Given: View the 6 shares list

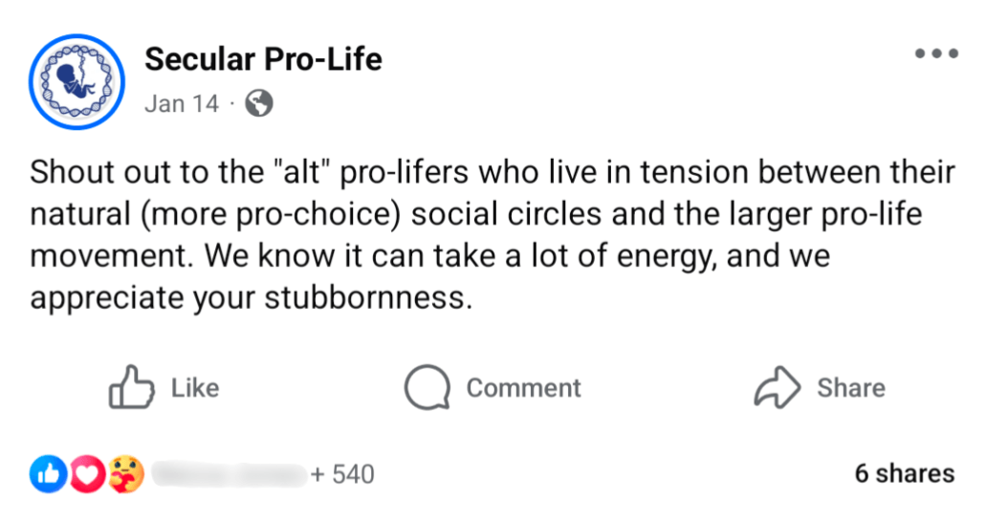Looking at the screenshot, I should coord(904,473).
